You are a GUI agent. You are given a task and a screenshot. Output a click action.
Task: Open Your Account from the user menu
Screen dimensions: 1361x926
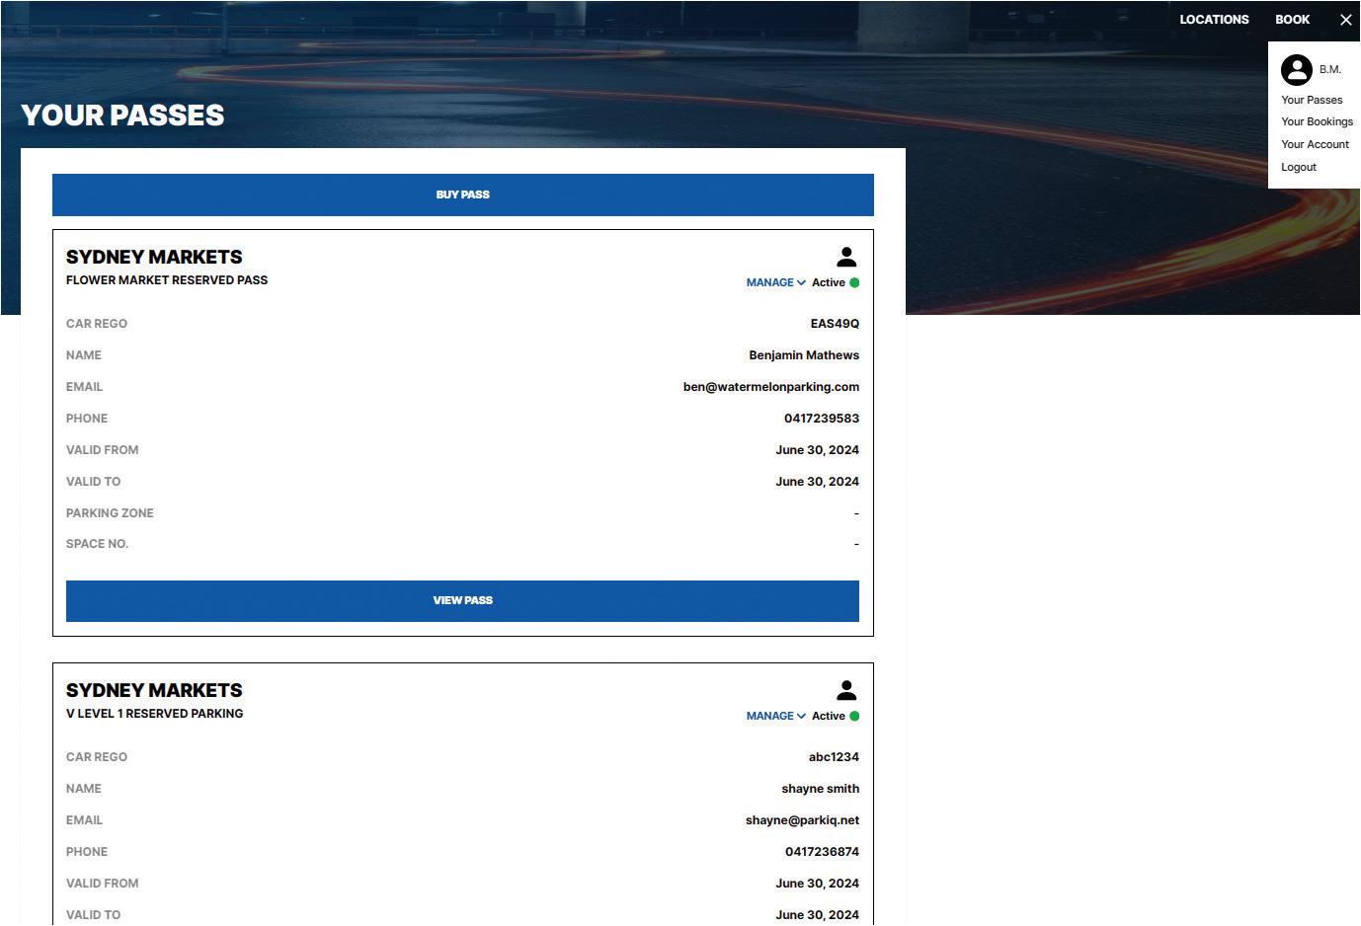coord(1315,145)
